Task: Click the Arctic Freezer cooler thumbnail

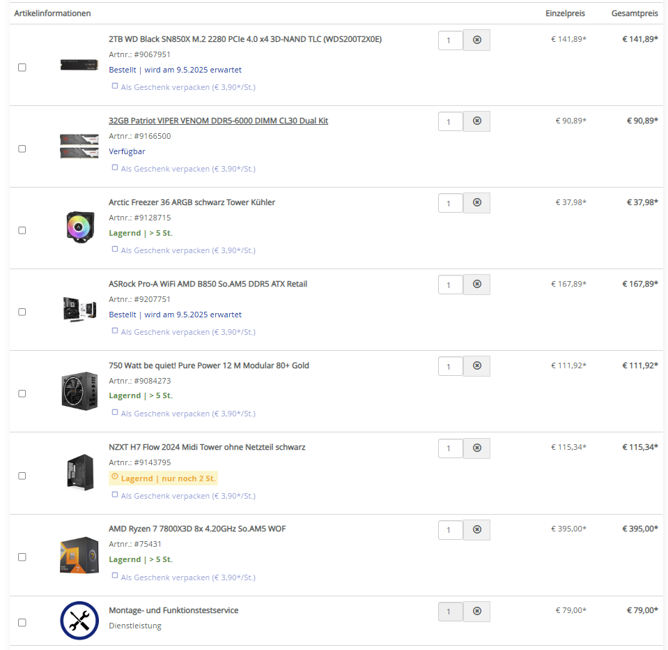Action: (79, 227)
